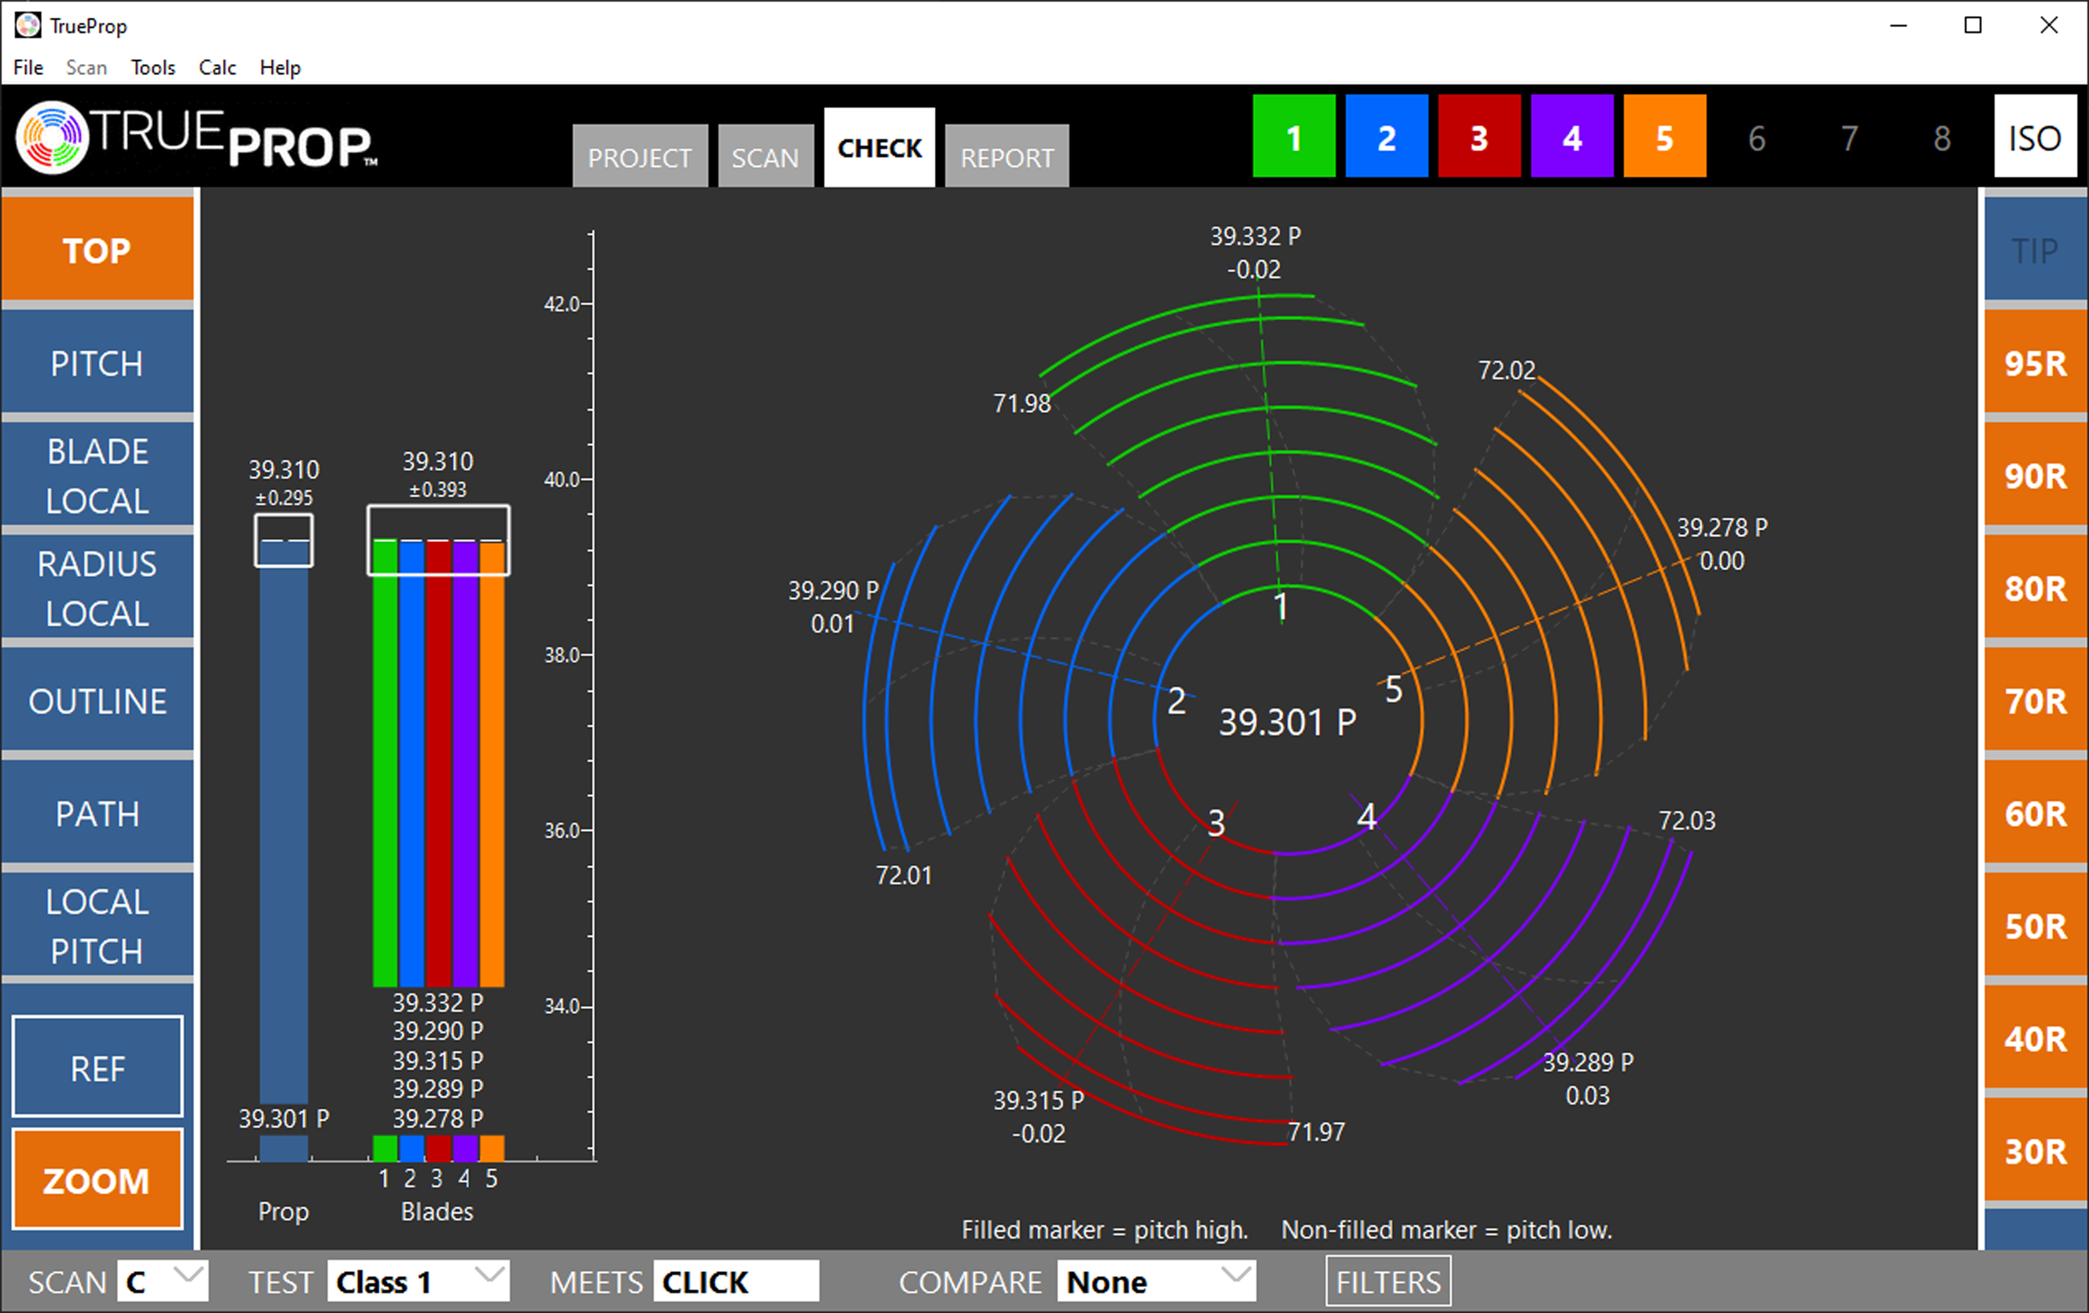2089x1313 pixels.
Task: Toggle green blade 1 color button
Action: [x=1294, y=137]
